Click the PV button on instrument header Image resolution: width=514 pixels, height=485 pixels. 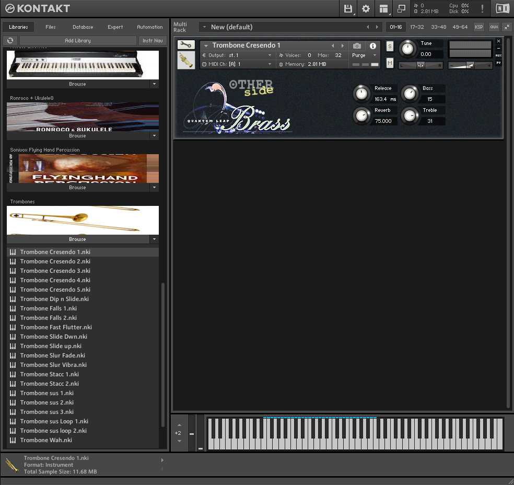pyautogui.click(x=499, y=63)
